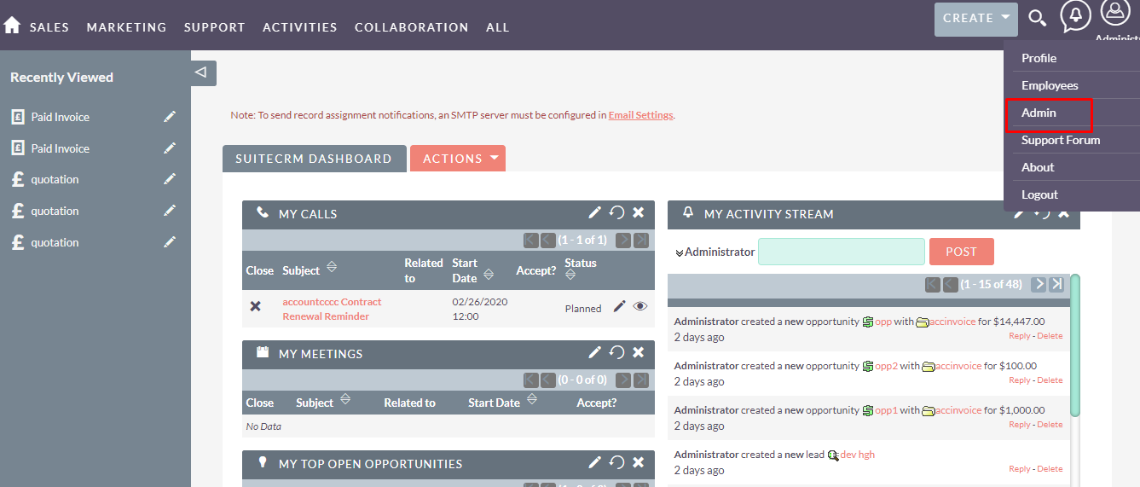Viewport: 1140px width, 487px height.
Task: Edit the second quotation pencil icon
Action: pos(170,211)
